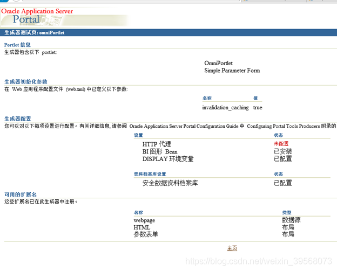Click 名称 header above webpage
The image size is (337, 271).
click(x=138, y=212)
